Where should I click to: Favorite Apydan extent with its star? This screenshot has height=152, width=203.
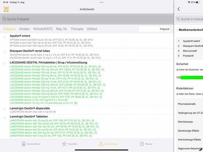coord(5,37)
